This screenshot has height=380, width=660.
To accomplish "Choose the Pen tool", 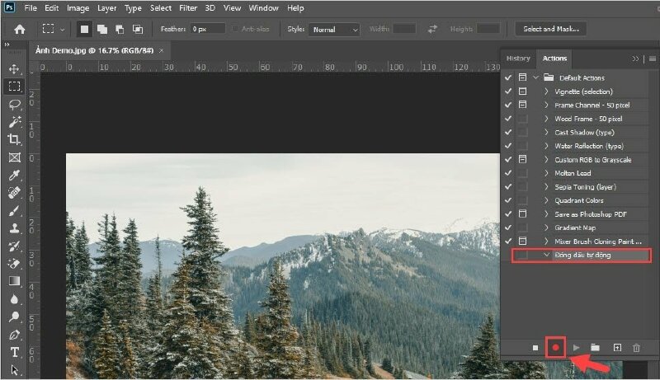I will click(14, 335).
